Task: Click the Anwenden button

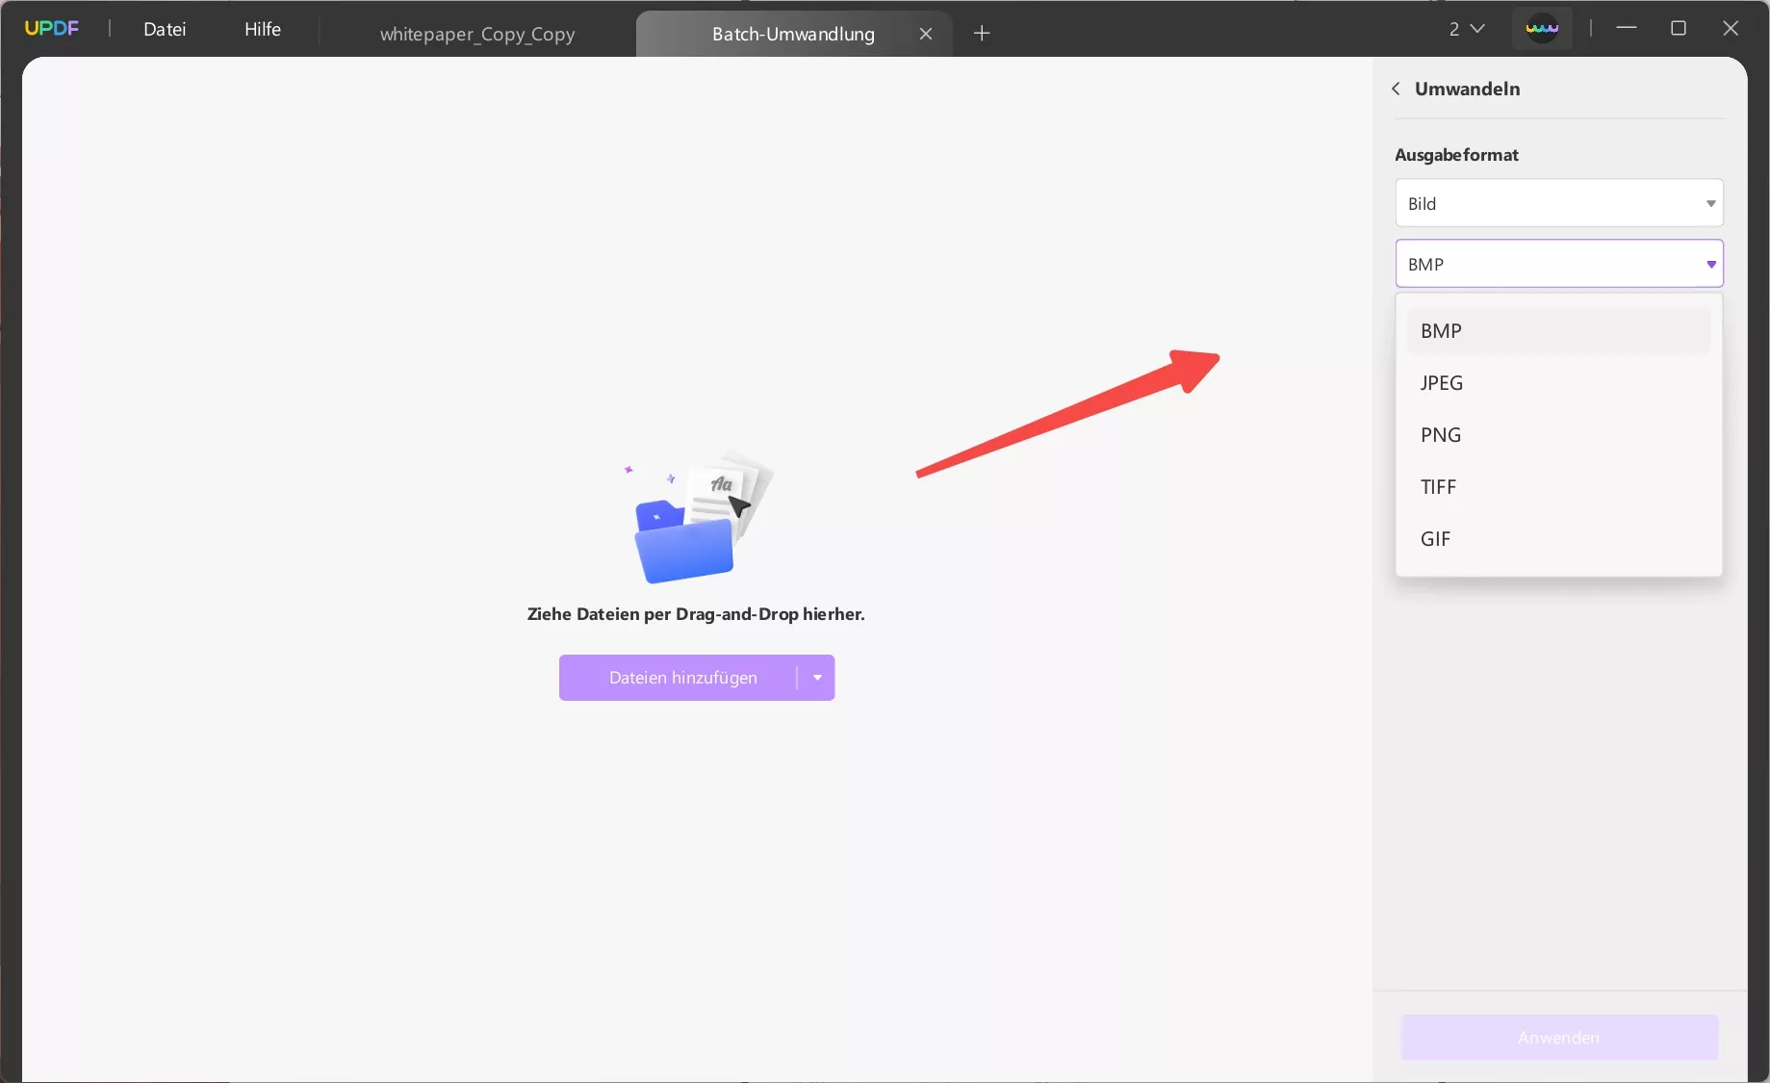Action: 1558,1037
